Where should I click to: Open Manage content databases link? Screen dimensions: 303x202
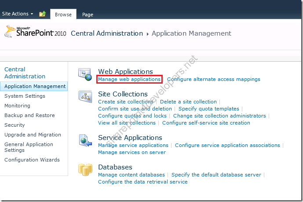(131, 175)
